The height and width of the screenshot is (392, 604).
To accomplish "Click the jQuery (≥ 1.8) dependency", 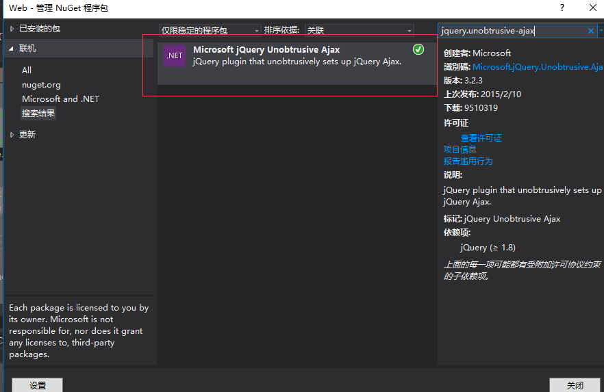I will [x=488, y=248].
